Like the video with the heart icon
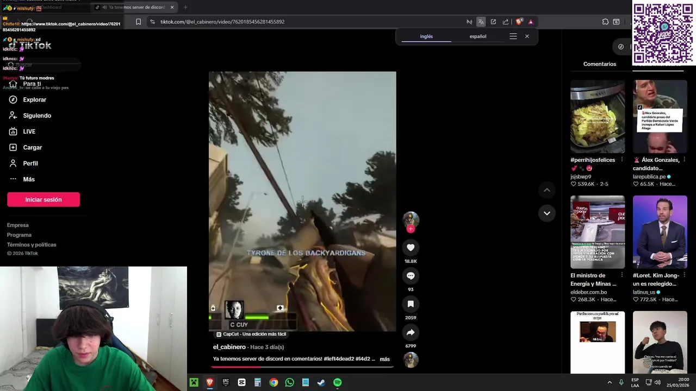Screen dimensions: 696x391 pos(411,248)
